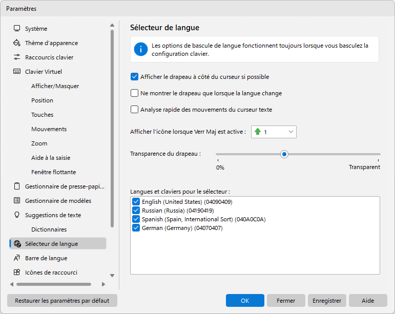Screen dimensions: 395x314
Task: Enable showing flag only when language changes
Action: (134, 93)
